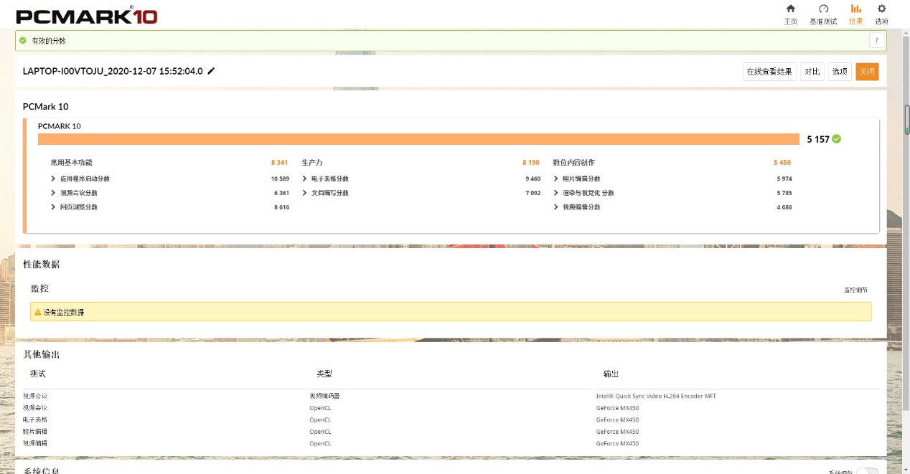Click the question mark help icon
The image size is (910, 474).
876,41
